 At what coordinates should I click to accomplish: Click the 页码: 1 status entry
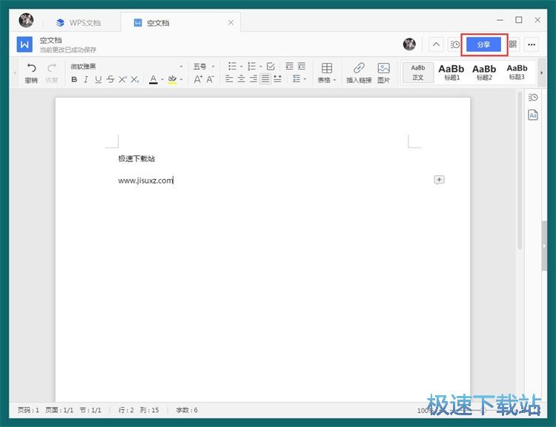point(28,410)
